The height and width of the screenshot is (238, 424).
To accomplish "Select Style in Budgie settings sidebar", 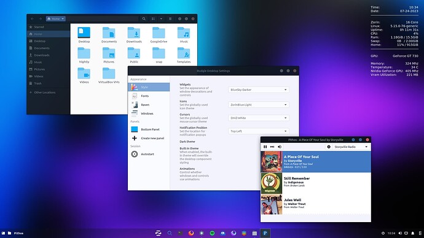I will tap(149, 87).
